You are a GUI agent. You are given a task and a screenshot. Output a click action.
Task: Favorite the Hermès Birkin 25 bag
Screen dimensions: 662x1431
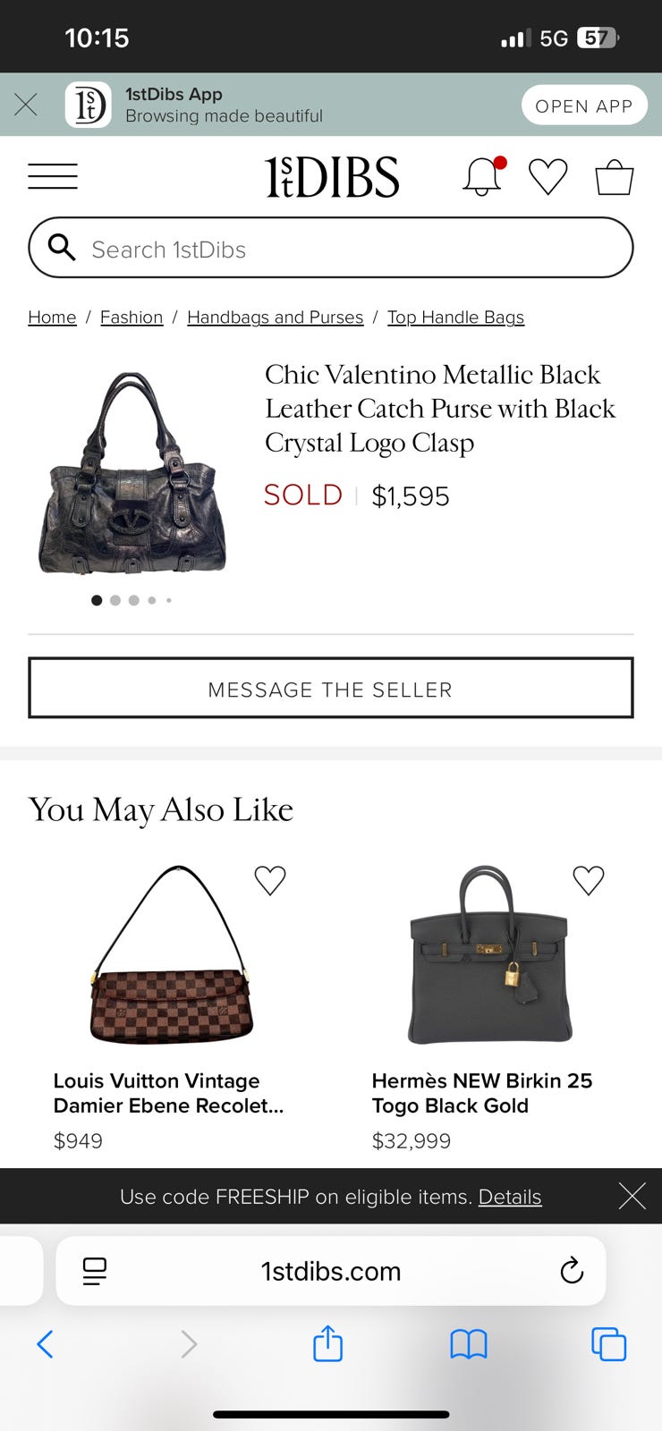click(588, 880)
